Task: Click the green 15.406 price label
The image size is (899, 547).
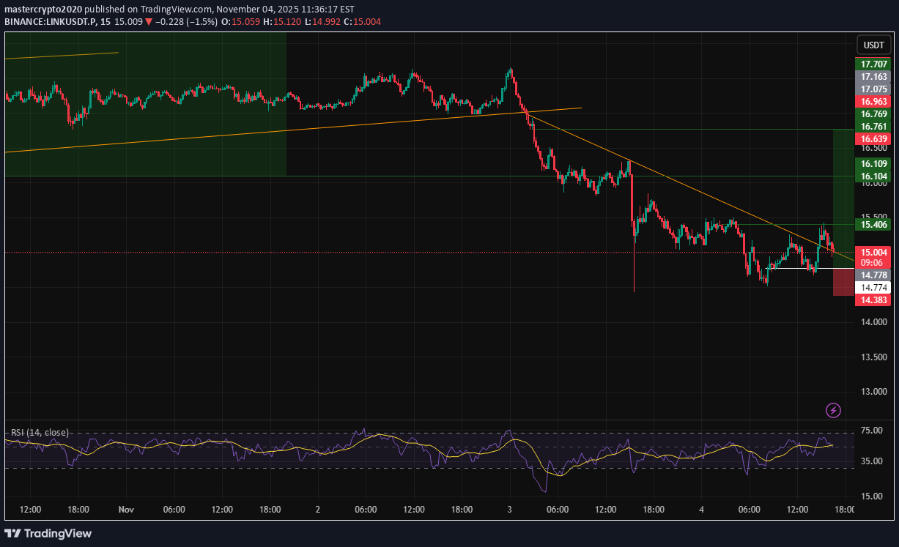Action: [x=873, y=224]
